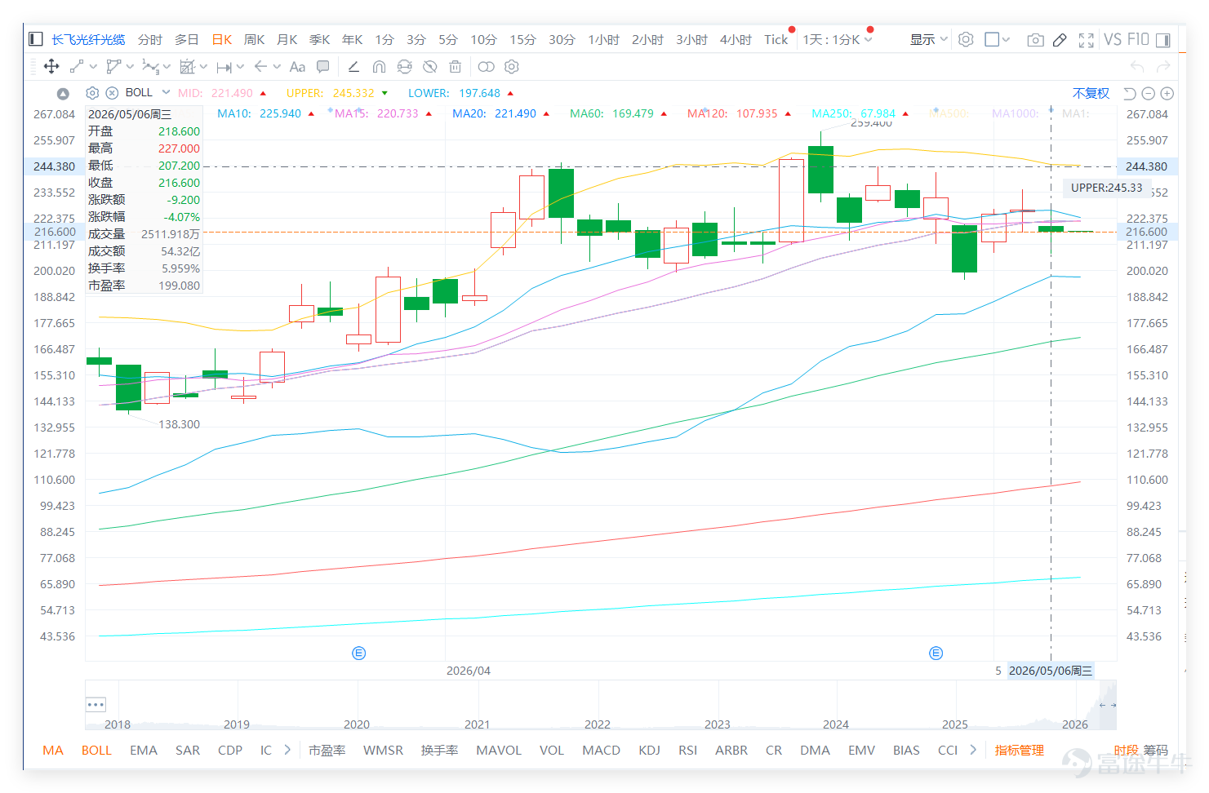Take a chart screenshot with camera icon
The image size is (1209, 793).
click(1035, 39)
